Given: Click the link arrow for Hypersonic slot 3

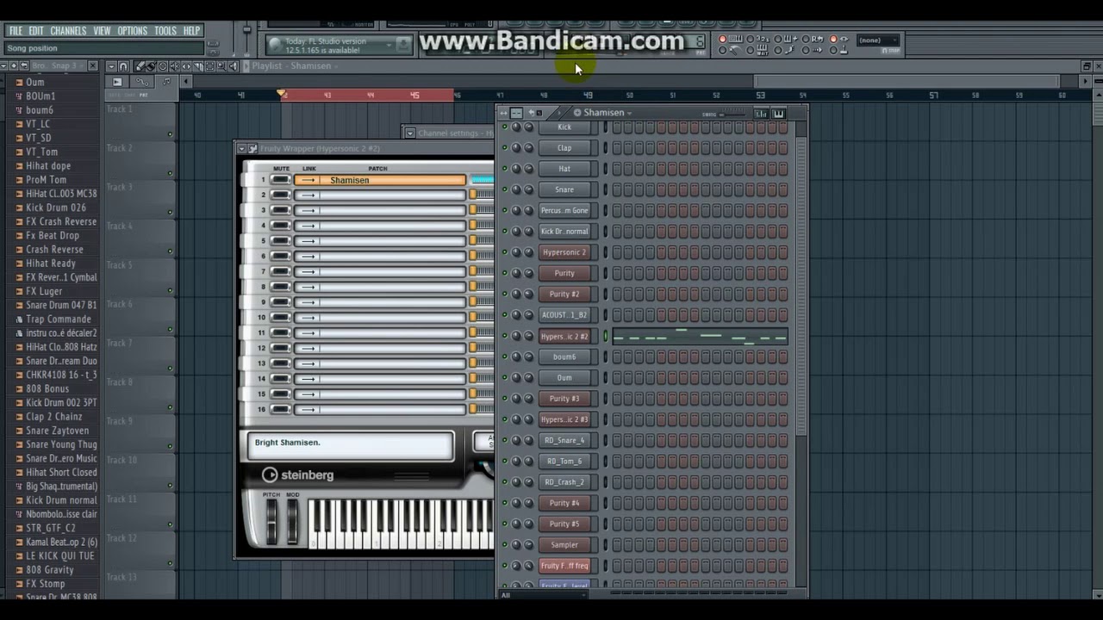Looking at the screenshot, I should pos(308,211).
